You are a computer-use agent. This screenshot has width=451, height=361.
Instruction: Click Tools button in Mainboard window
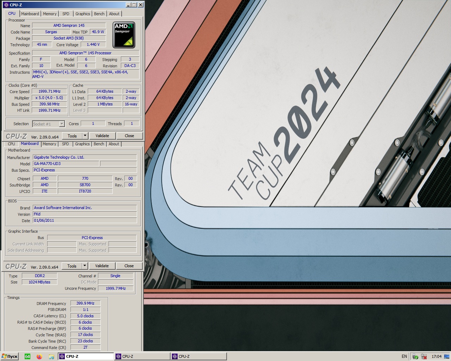72,266
